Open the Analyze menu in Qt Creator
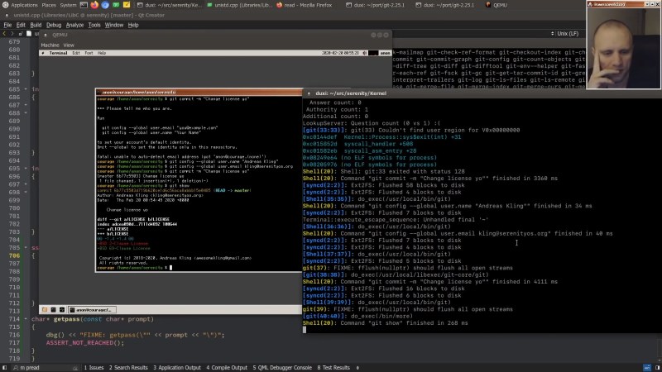Image resolution: width=662 pixels, height=372 pixels. pos(74,25)
